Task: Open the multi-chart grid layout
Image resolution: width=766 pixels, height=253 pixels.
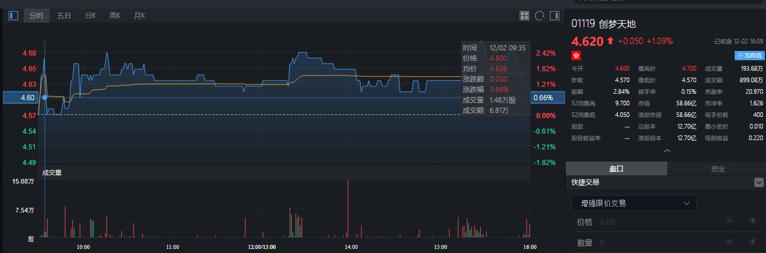Action: point(524,16)
